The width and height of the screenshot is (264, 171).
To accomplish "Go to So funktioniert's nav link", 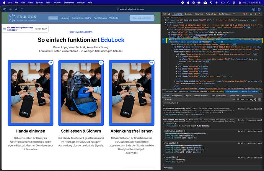I will tap(81, 18).
